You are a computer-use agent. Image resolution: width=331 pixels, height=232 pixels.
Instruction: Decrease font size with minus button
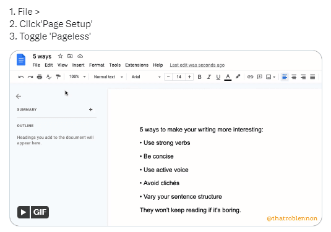pyautogui.click(x=168, y=77)
